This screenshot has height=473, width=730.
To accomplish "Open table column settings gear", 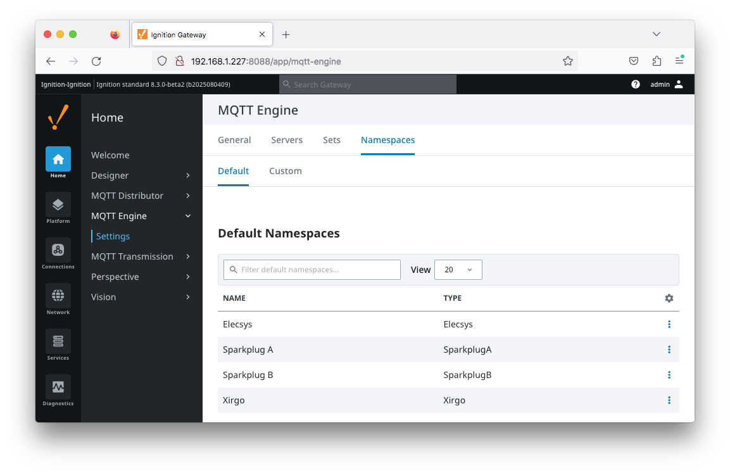I will 669,298.
